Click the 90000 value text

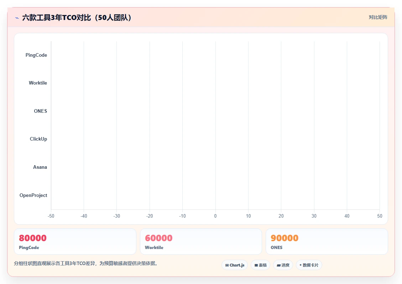284,238
